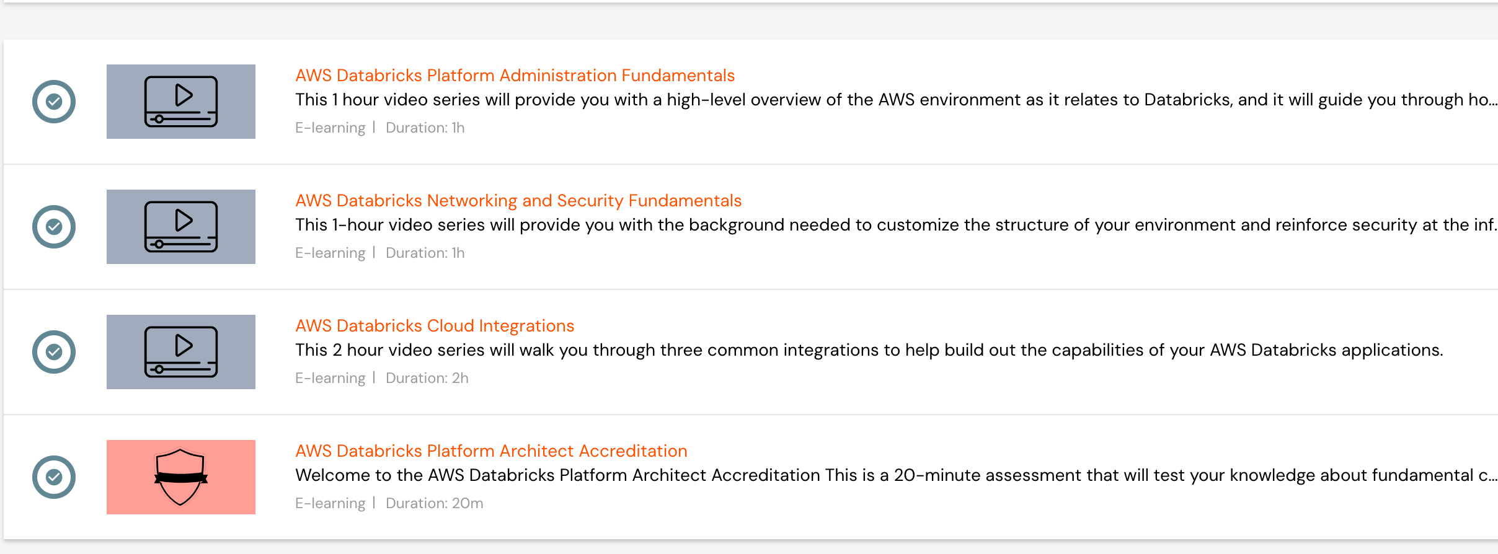Image resolution: width=1498 pixels, height=554 pixels.
Task: Click the description starting "This 1-hour video series"
Action: [897, 225]
